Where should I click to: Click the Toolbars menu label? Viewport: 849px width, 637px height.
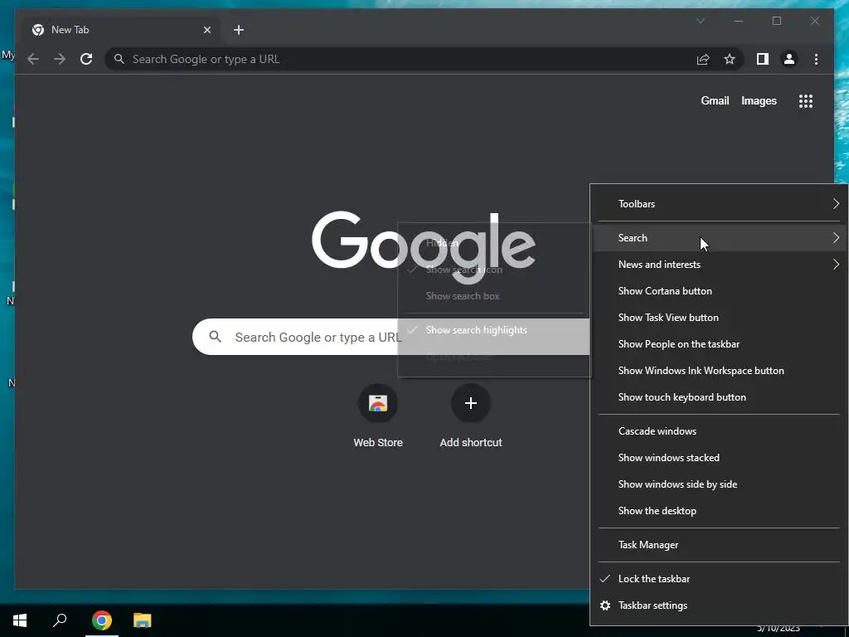pos(637,204)
